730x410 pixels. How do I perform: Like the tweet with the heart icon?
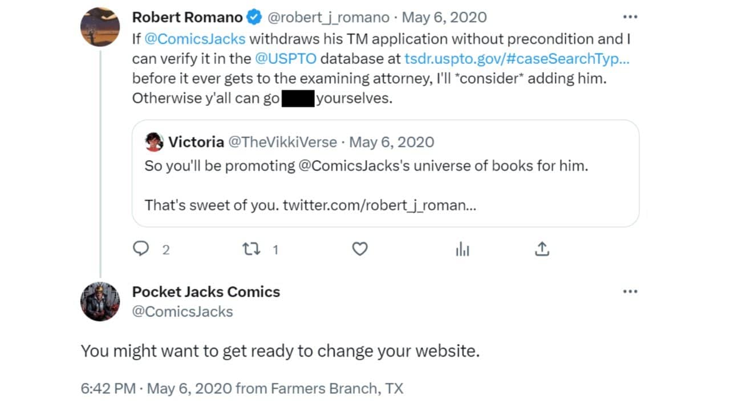tap(359, 249)
